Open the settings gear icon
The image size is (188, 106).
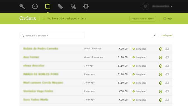86,6
